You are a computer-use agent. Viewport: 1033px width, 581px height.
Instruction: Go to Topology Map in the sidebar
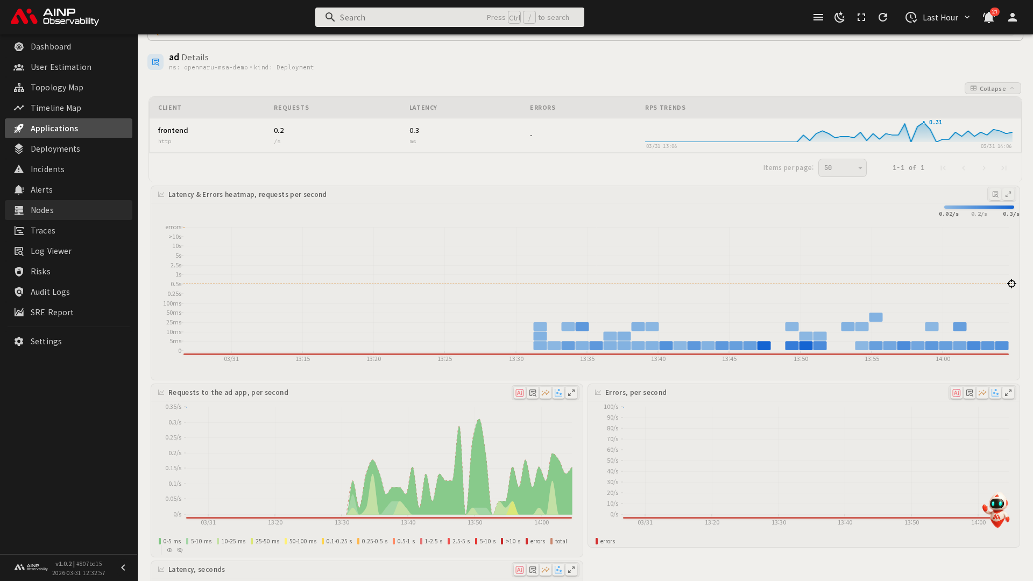pos(56,88)
